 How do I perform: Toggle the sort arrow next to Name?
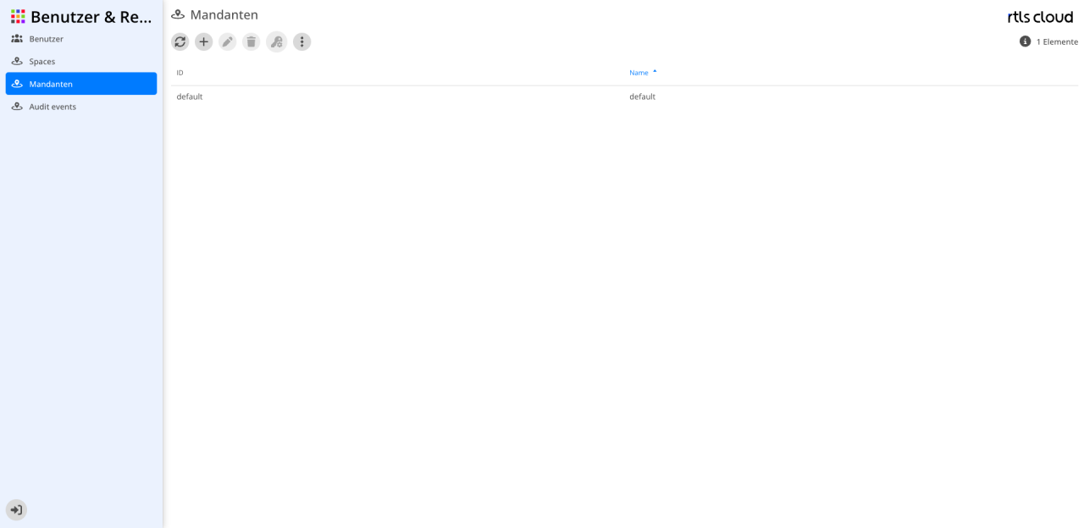(655, 72)
